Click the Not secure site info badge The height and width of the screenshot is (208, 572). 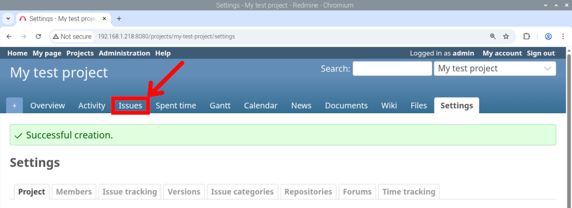point(71,37)
